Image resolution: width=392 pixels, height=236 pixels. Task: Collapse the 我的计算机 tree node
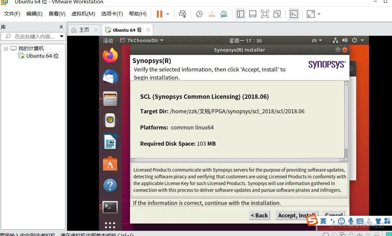(x=6, y=49)
